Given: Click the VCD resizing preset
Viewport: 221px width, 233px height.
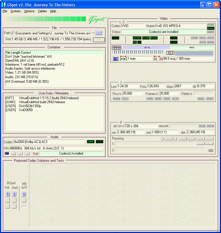Looking at the screenshot, I should coord(183,139).
